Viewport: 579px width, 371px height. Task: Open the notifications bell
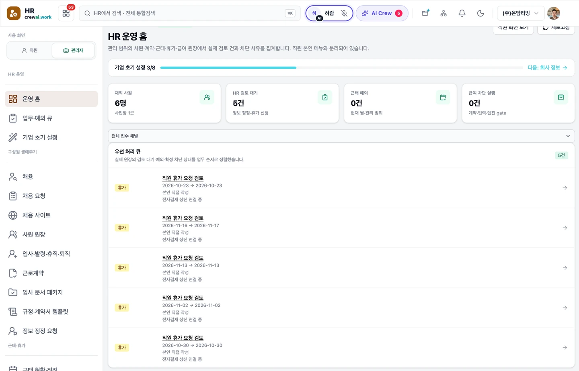click(462, 13)
